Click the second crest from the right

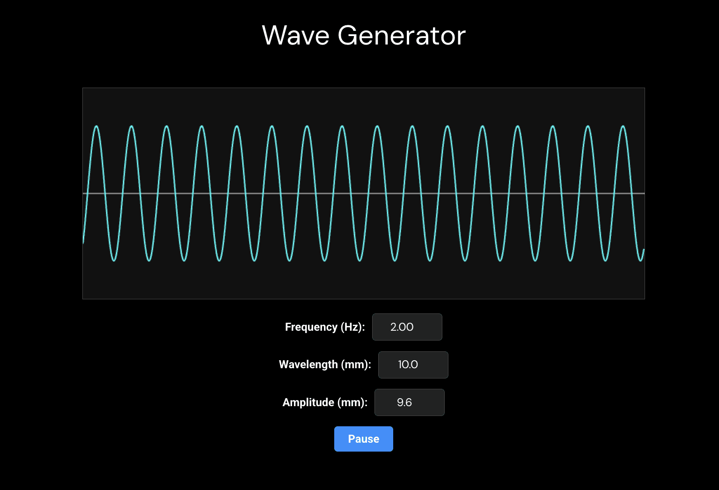(588, 126)
